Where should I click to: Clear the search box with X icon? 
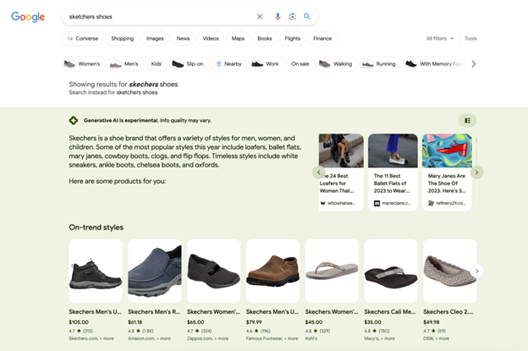260,16
